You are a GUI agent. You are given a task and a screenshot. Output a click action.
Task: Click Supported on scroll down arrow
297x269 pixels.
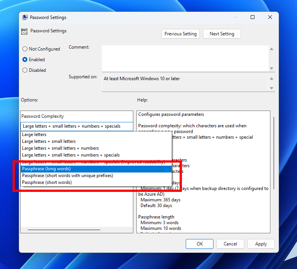tap(272, 88)
